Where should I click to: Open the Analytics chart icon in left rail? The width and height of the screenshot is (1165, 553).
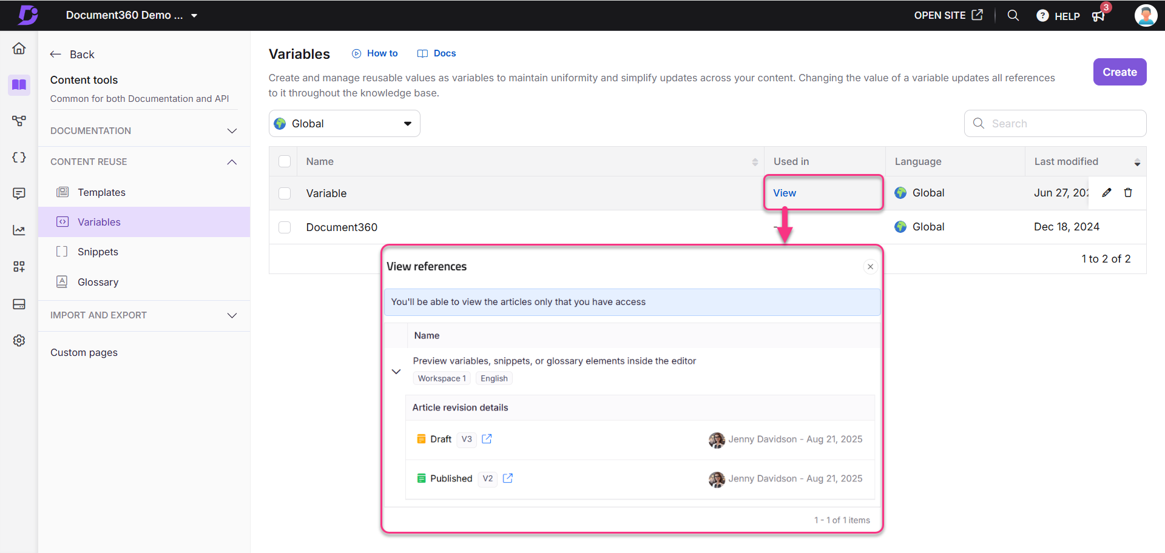tap(19, 230)
